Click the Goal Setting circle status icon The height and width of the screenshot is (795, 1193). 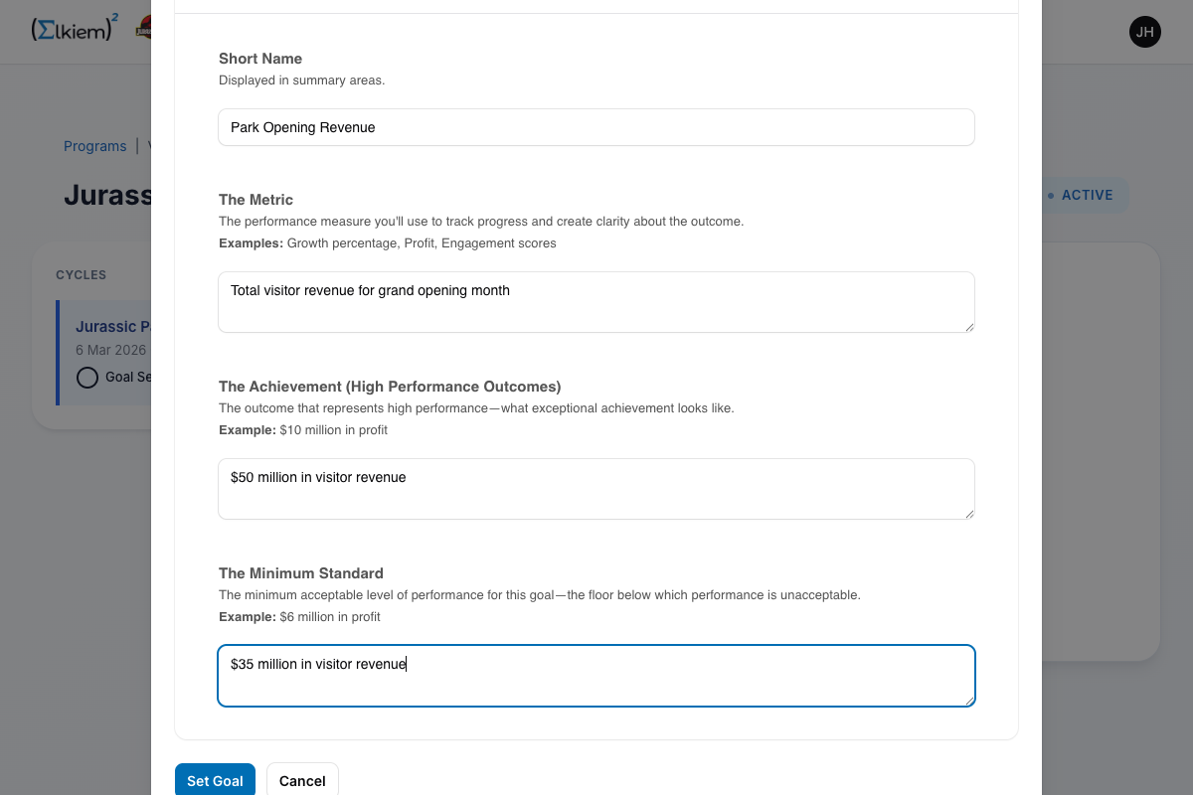click(87, 378)
